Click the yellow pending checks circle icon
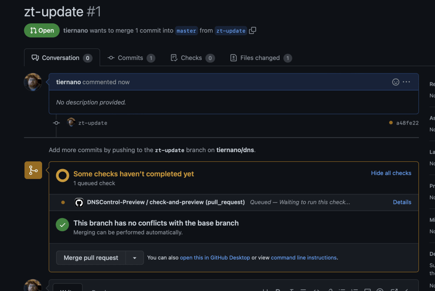 coord(62,175)
